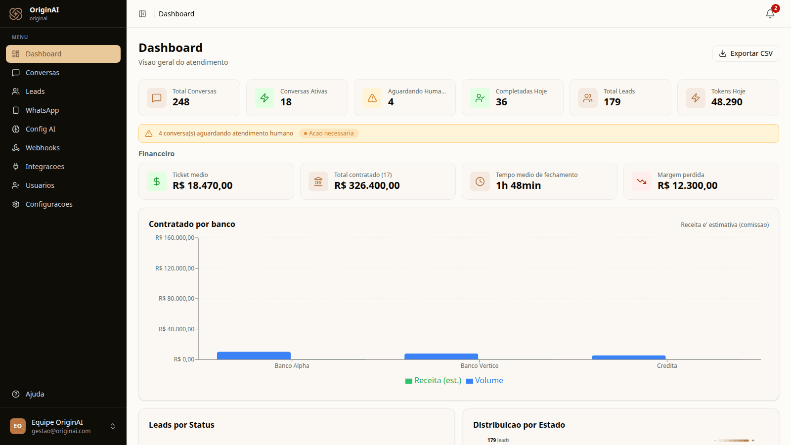Toggle Receita (est.) legend series

pyautogui.click(x=433, y=381)
